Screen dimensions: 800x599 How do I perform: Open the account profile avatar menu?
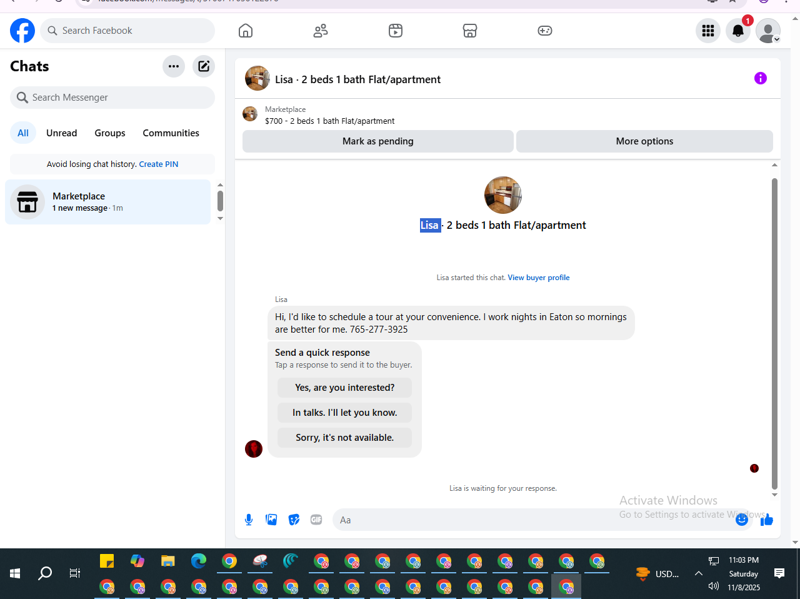click(768, 31)
